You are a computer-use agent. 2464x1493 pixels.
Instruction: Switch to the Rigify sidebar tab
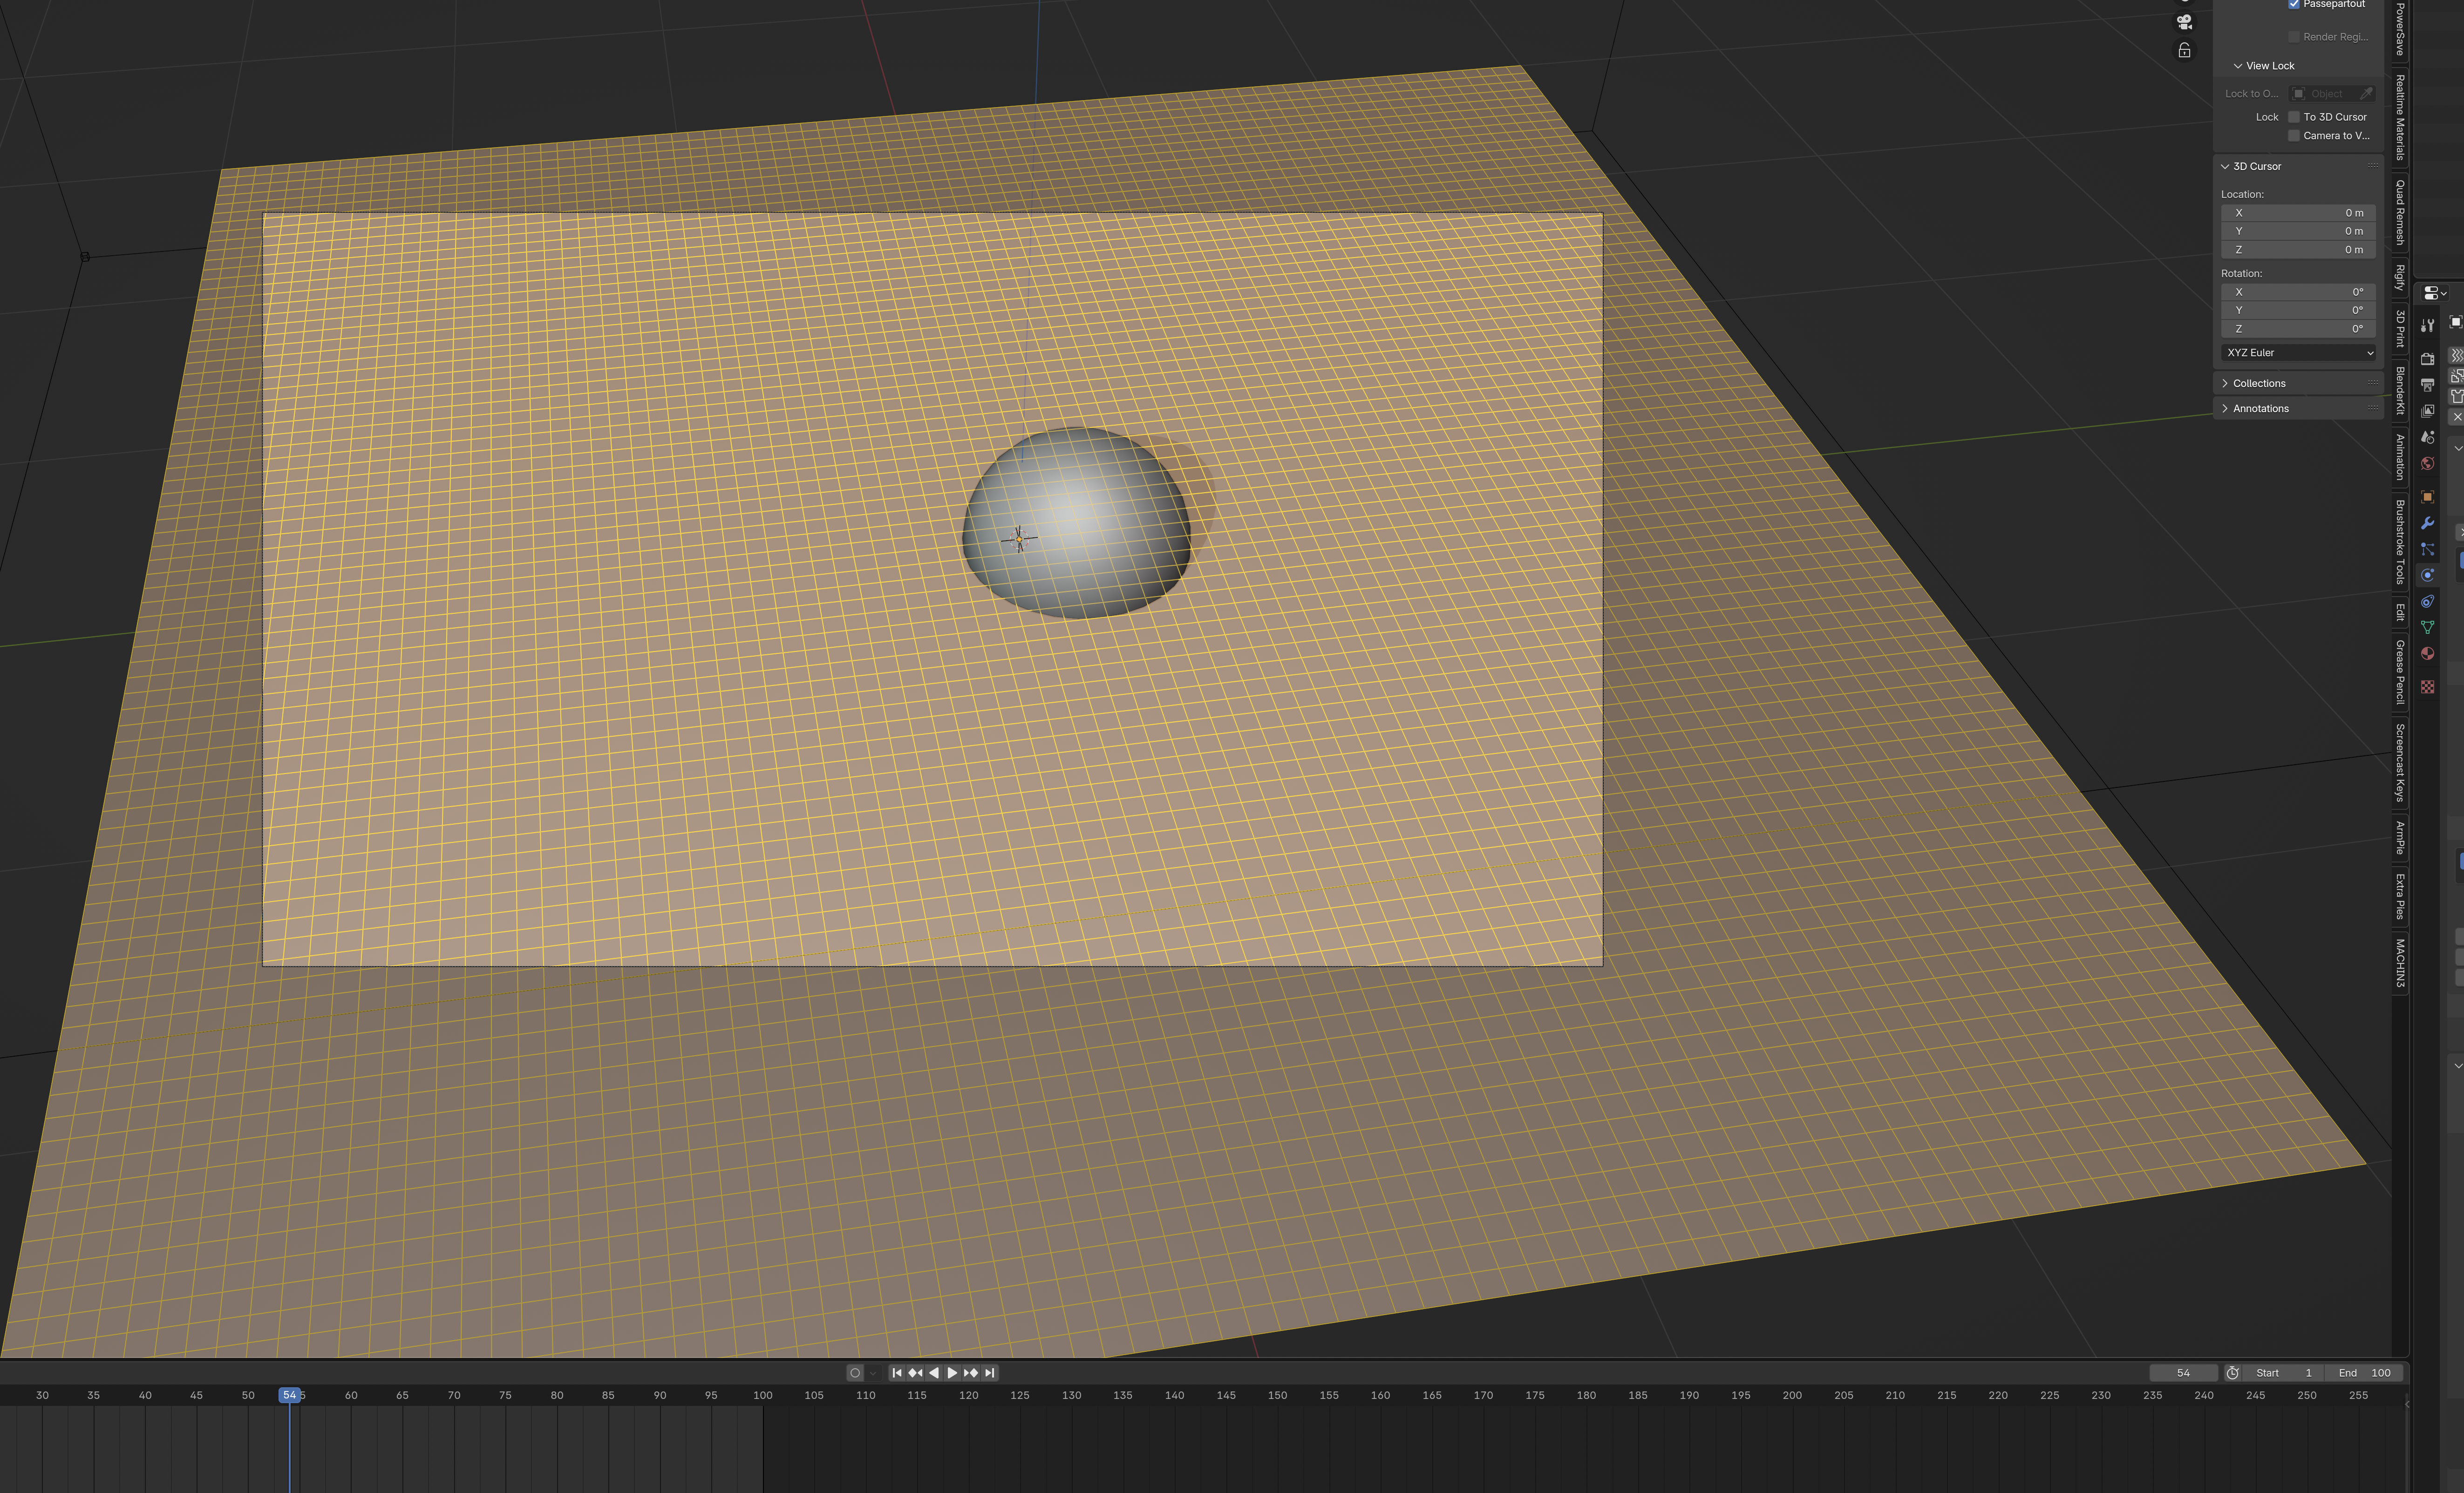[x=2400, y=277]
